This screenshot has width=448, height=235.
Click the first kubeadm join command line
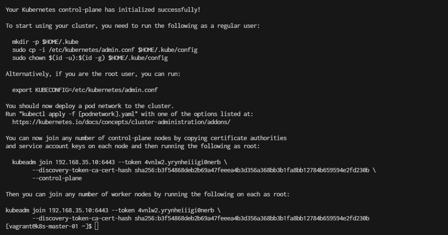coord(119,162)
